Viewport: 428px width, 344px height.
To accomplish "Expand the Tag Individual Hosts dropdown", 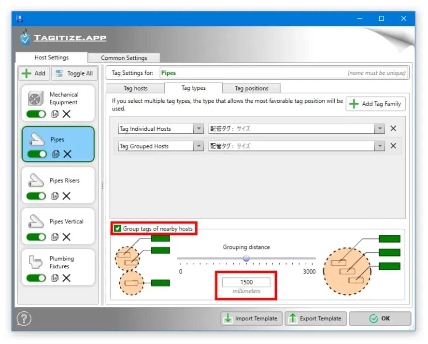I will [x=199, y=129].
